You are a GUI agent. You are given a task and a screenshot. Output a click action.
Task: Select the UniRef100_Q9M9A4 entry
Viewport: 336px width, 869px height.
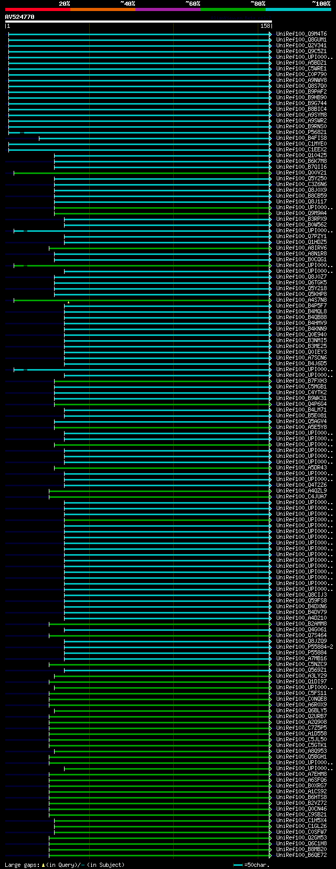[301, 213]
